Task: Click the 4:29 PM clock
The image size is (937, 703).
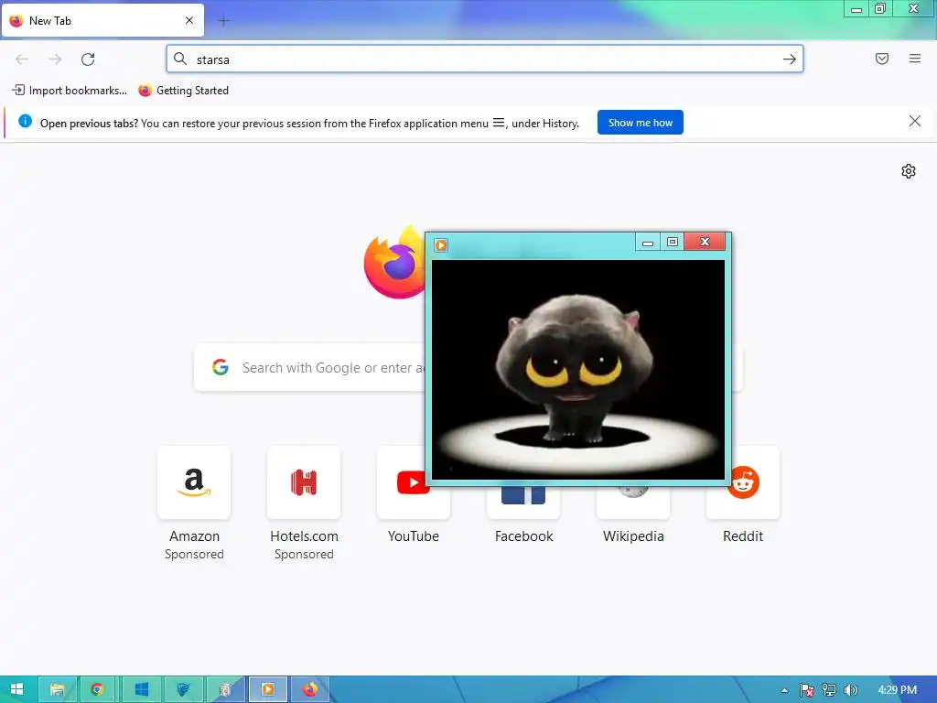Action: (897, 690)
